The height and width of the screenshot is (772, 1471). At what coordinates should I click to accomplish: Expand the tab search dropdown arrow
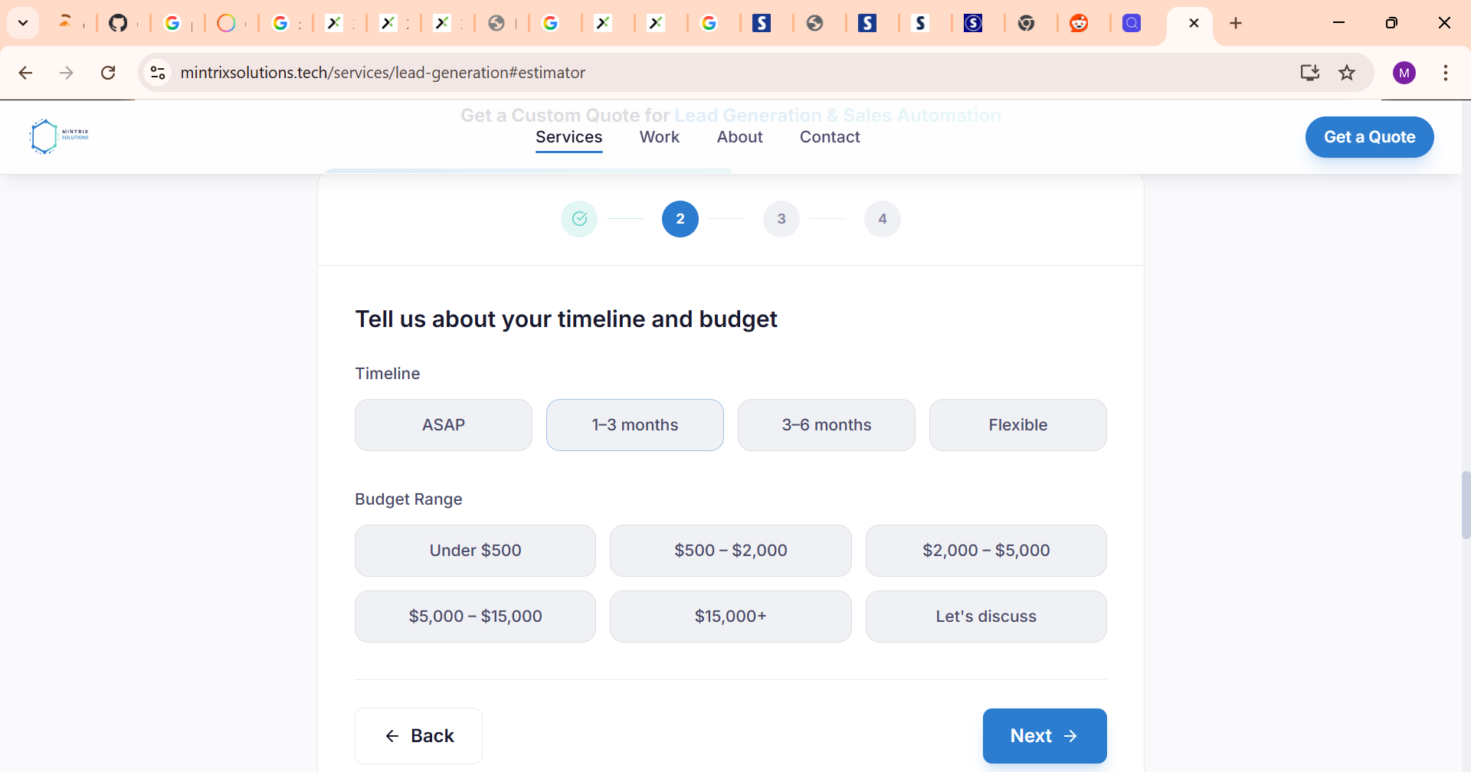pos(23,23)
